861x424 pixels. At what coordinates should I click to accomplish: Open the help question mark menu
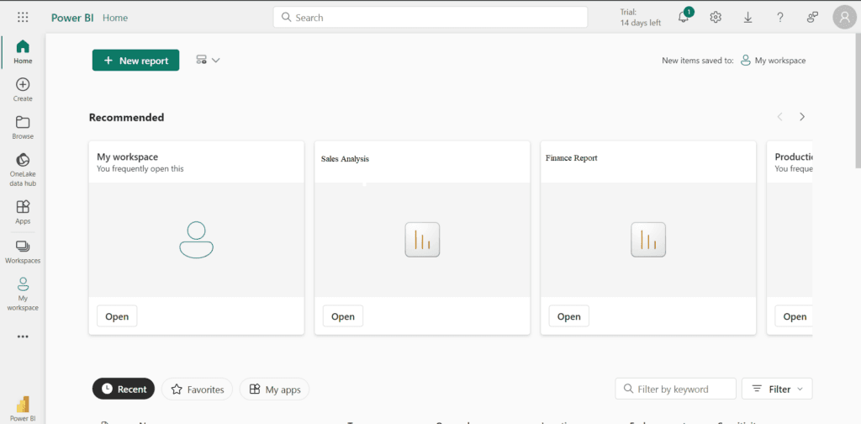coord(780,18)
